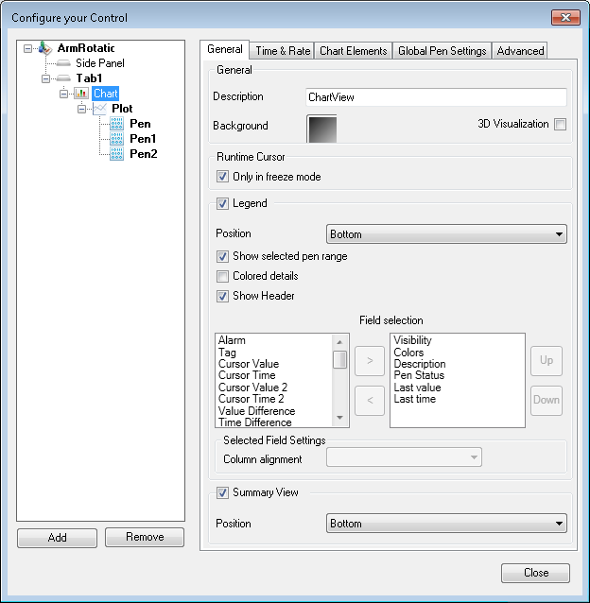The width and height of the screenshot is (590, 603).
Task: Select the Side Panel tree icon
Action: coord(63,63)
